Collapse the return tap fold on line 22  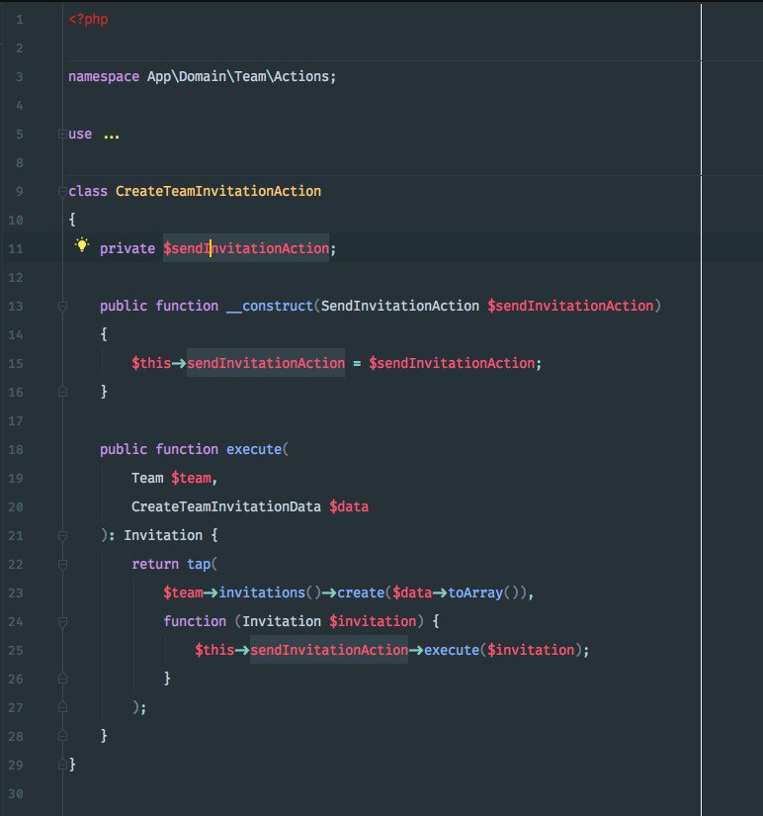pyautogui.click(x=62, y=564)
